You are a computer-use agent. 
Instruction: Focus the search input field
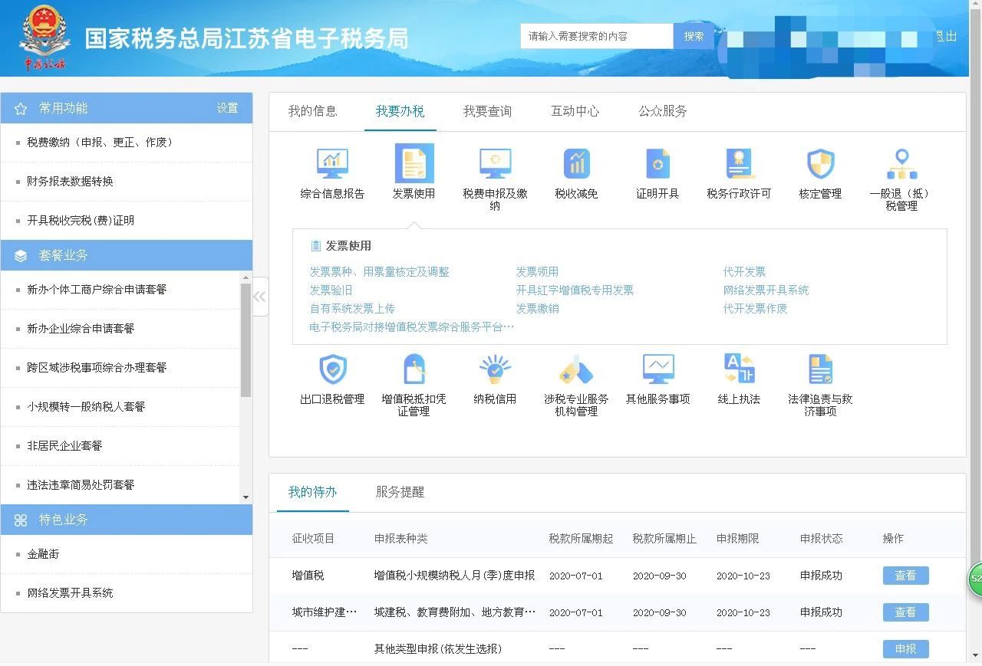pos(597,36)
